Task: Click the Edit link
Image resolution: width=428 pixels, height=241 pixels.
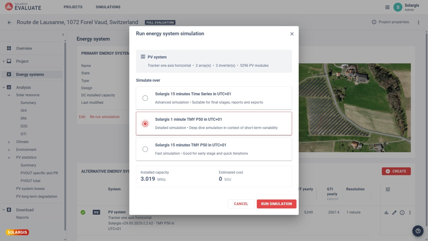Action: (x=82, y=117)
